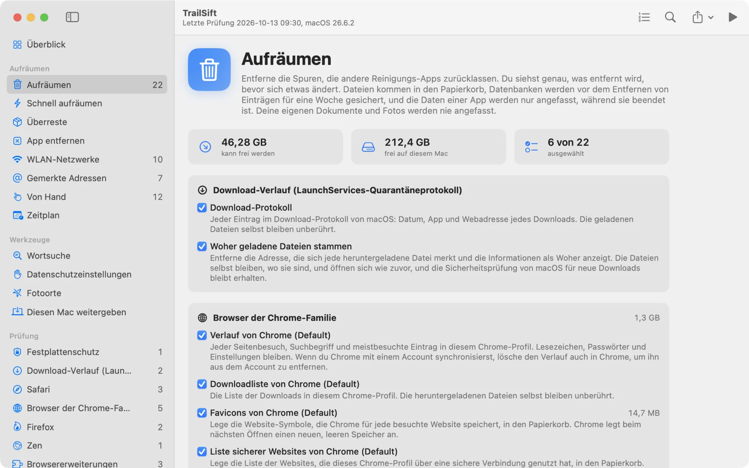Click the 1,3 GB size label

coord(647,318)
